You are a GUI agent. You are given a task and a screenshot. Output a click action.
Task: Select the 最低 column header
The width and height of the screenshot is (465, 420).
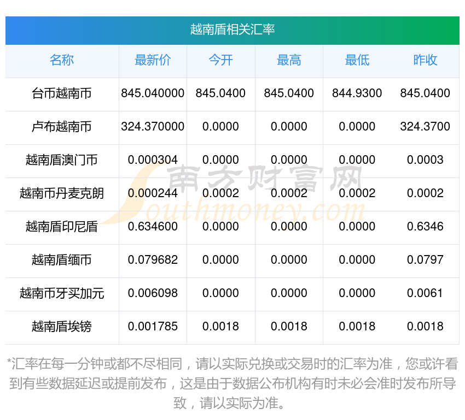357,61
